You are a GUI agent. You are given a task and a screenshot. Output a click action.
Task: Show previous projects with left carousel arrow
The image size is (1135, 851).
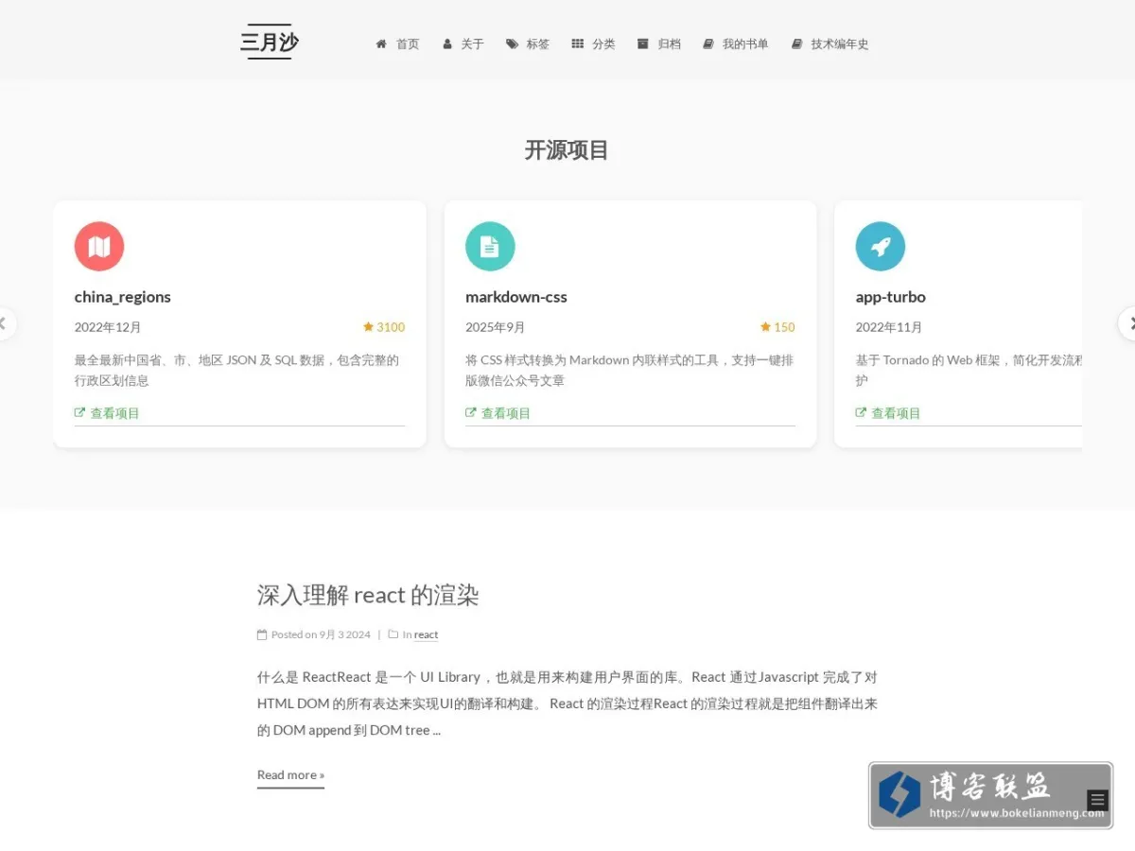[5, 323]
